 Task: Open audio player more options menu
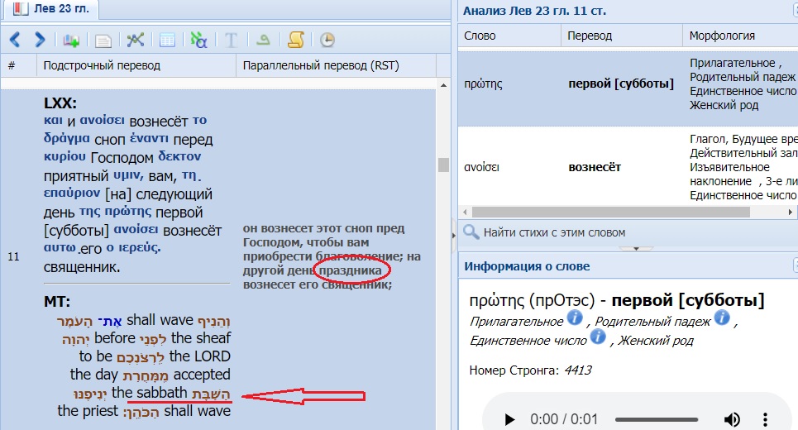(767, 419)
